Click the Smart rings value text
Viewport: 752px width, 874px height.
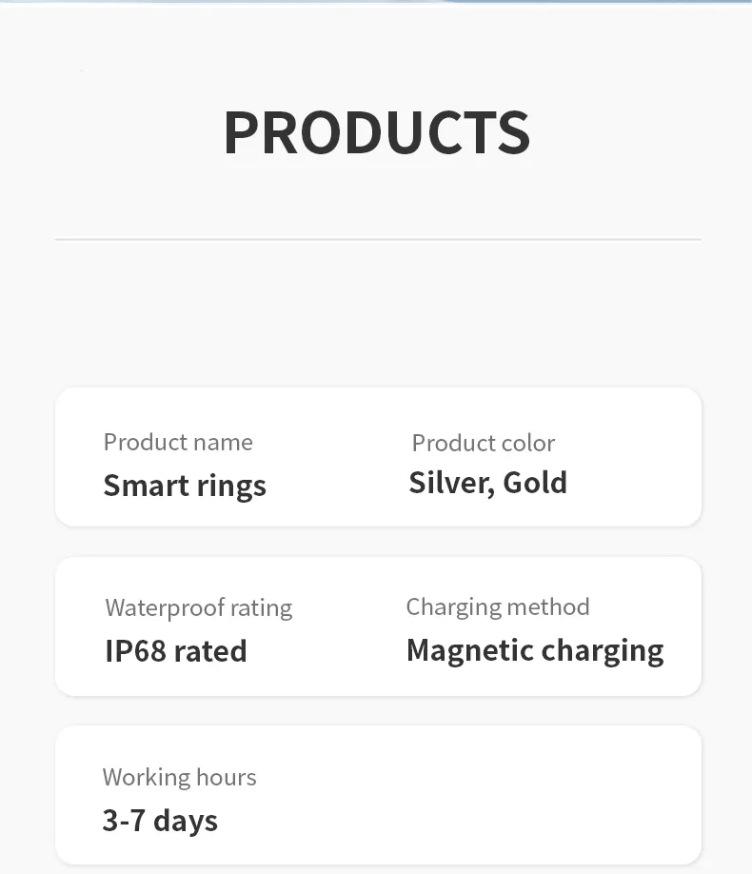tap(185, 486)
